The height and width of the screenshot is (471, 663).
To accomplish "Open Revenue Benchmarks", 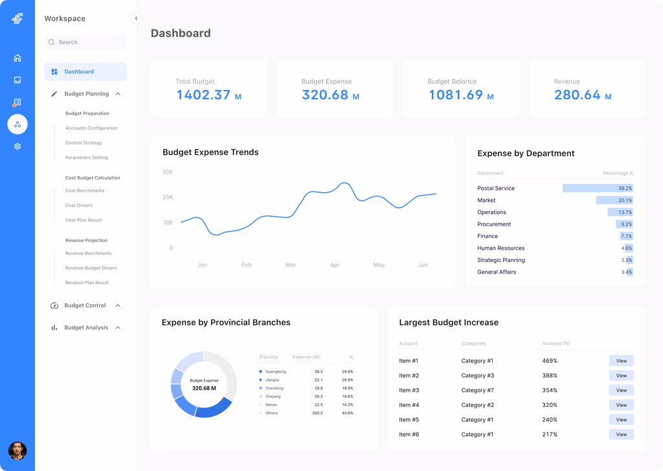I will point(88,253).
